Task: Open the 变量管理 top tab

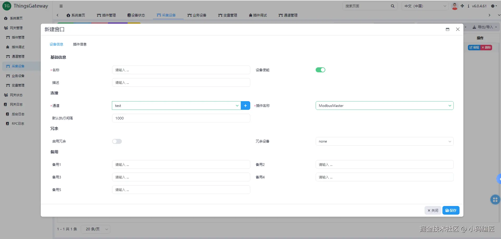Action: [228, 15]
